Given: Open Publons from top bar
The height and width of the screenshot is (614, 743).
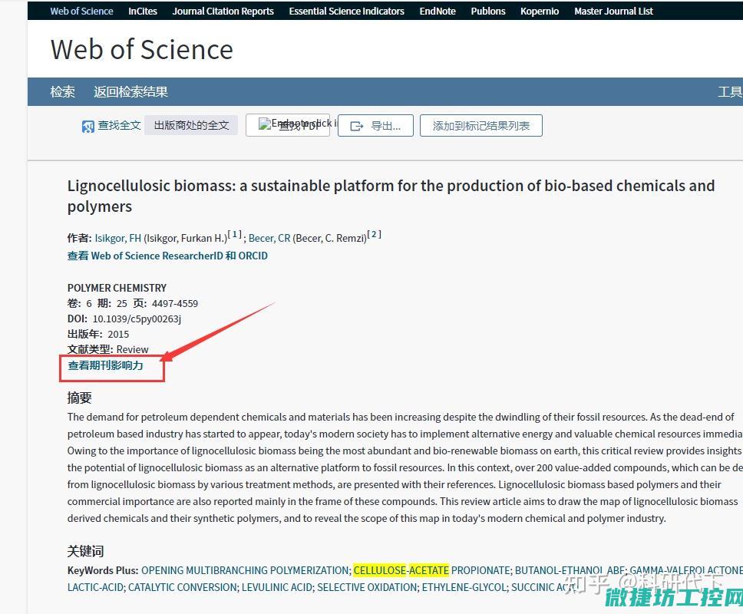Looking at the screenshot, I should point(488,11).
